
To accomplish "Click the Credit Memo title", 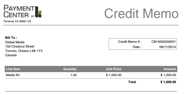I will coord(141,13).
